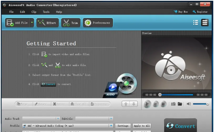
Task: Open the File menu
Action: point(11,12)
